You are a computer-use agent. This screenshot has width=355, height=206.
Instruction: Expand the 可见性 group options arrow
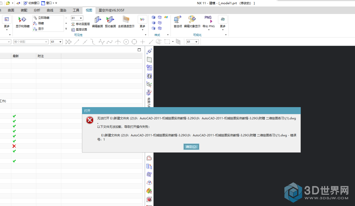pos(145,35)
